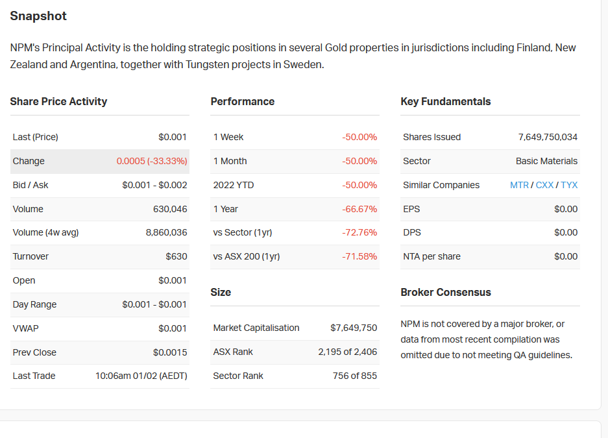Open the MTR similar company link

(519, 185)
